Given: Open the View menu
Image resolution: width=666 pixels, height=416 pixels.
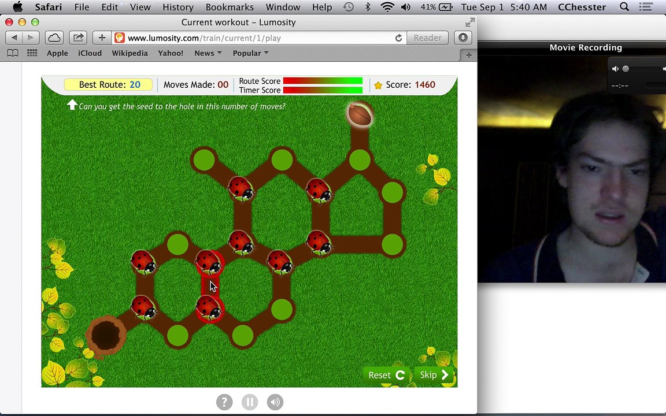Looking at the screenshot, I should (140, 7).
